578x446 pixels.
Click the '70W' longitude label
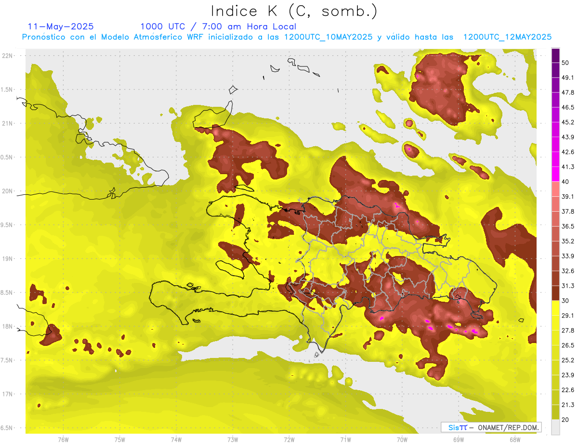coord(402,440)
